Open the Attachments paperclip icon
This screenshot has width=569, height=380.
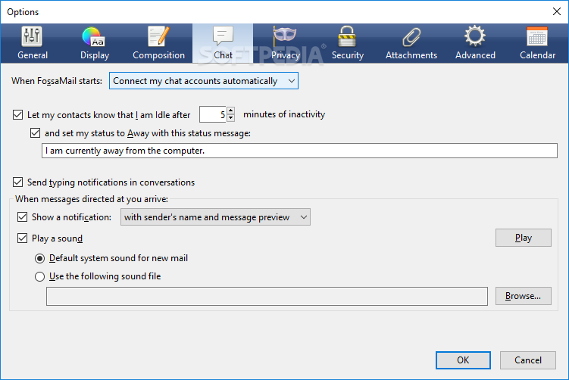click(x=411, y=36)
